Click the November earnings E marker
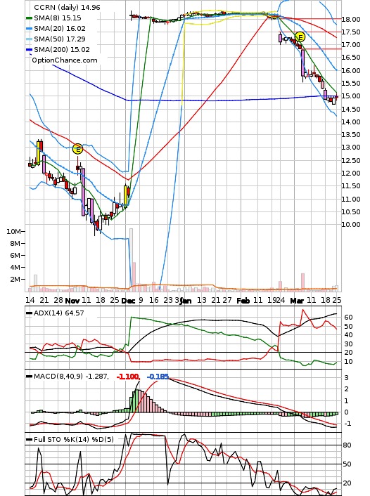This screenshot has height=496, width=370. coord(77,149)
